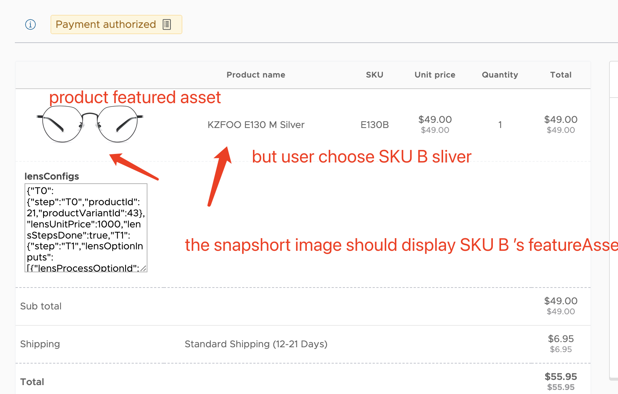The width and height of the screenshot is (618, 394).
Task: Click the Sub total amount $49.00
Action: (561, 301)
